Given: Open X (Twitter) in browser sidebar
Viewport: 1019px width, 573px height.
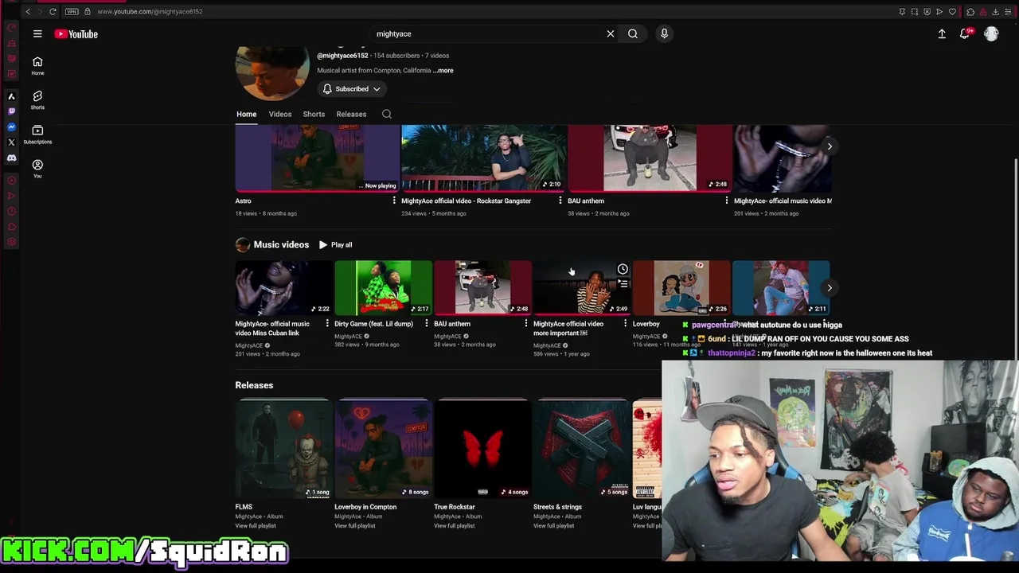Looking at the screenshot, I should click(11, 142).
